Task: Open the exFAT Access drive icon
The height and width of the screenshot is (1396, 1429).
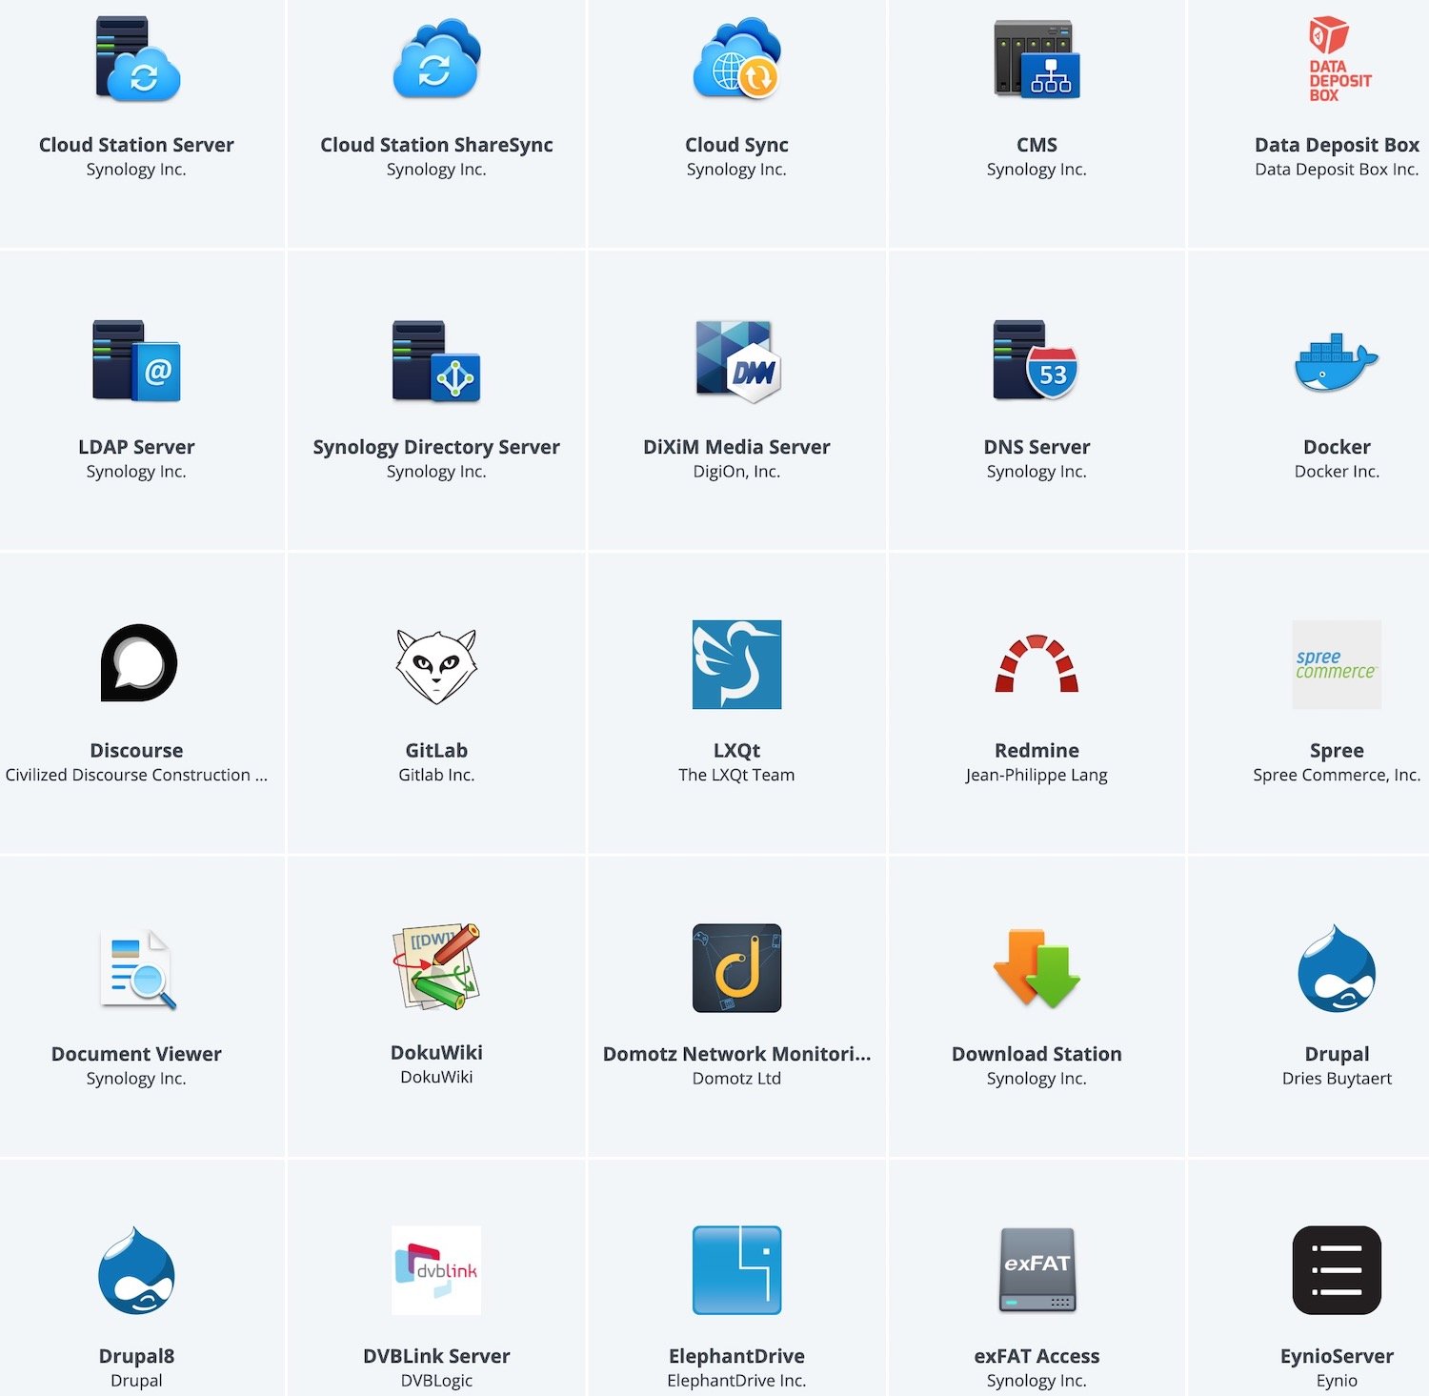Action: [x=1037, y=1270]
